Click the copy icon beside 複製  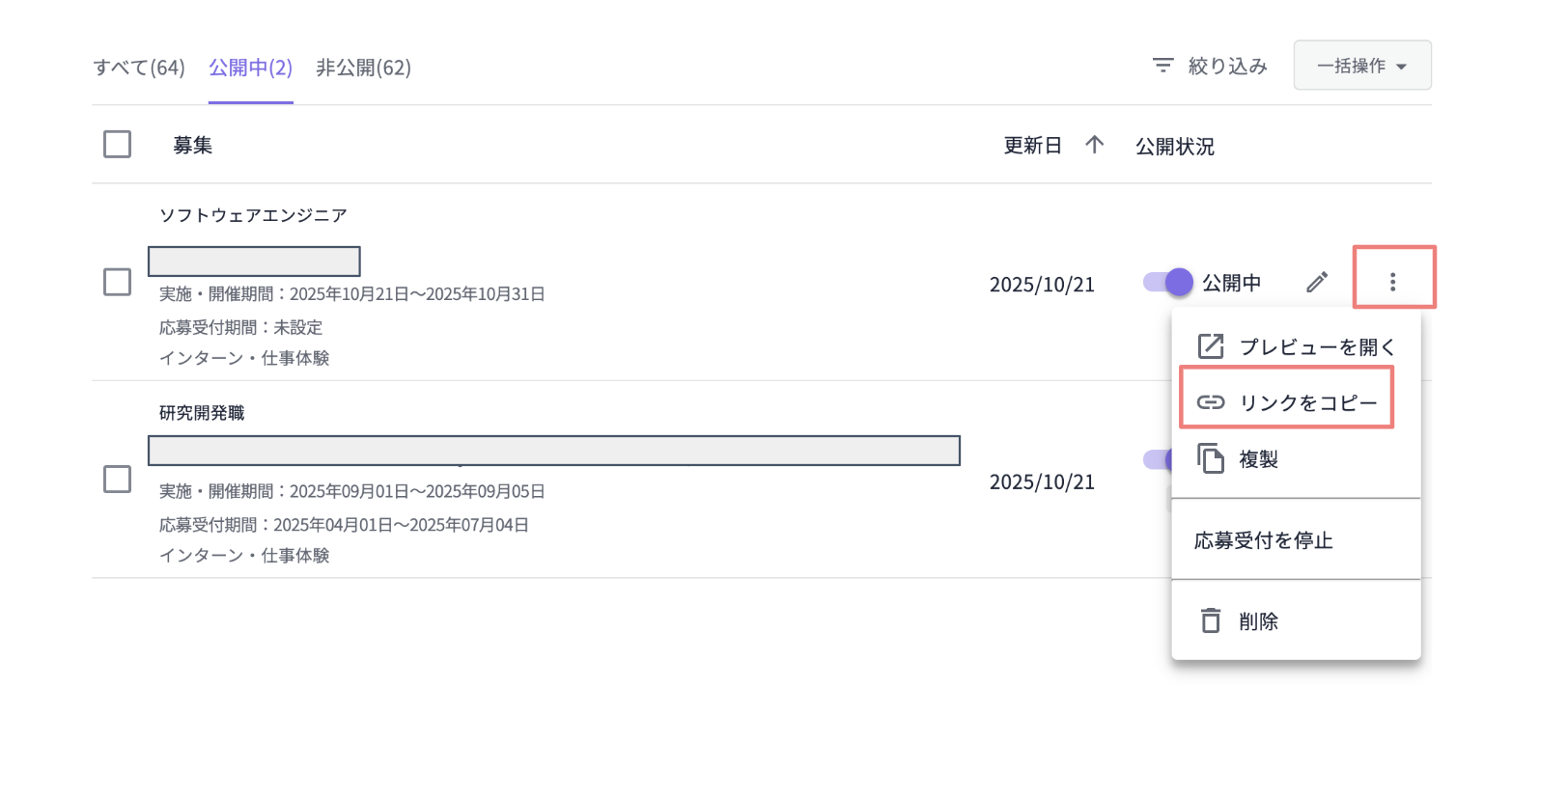coord(1210,458)
